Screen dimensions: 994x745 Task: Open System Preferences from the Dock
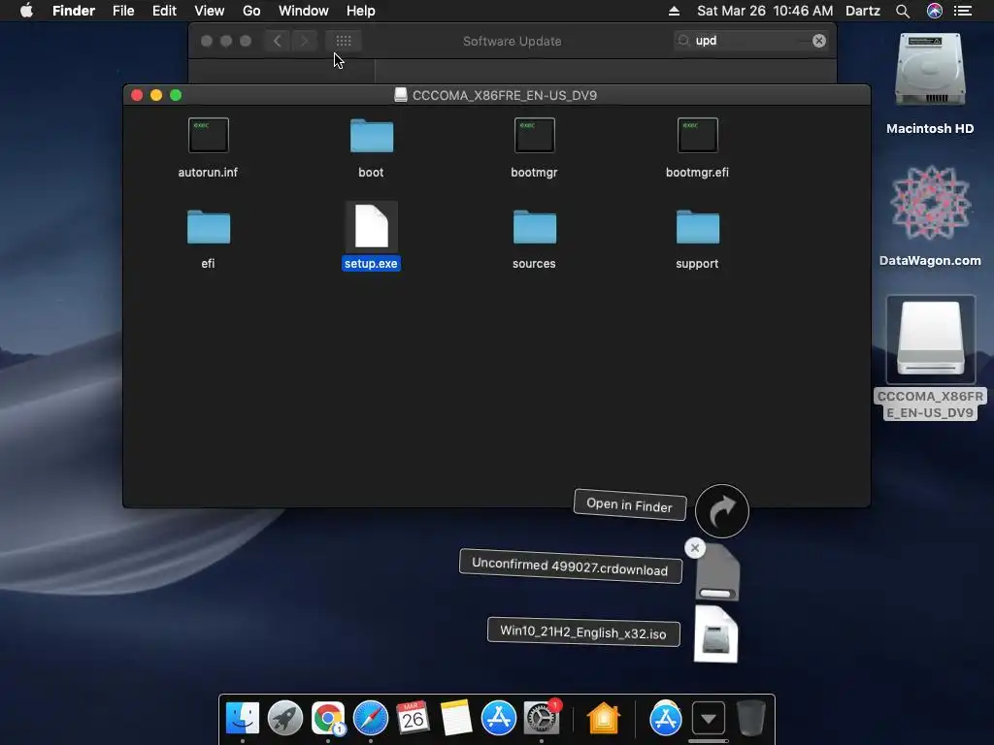point(542,718)
